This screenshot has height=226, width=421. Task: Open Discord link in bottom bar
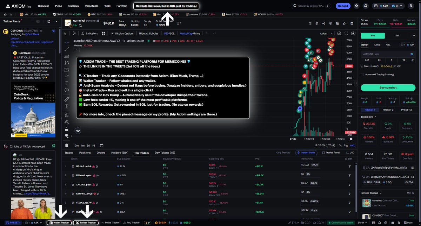(393, 223)
